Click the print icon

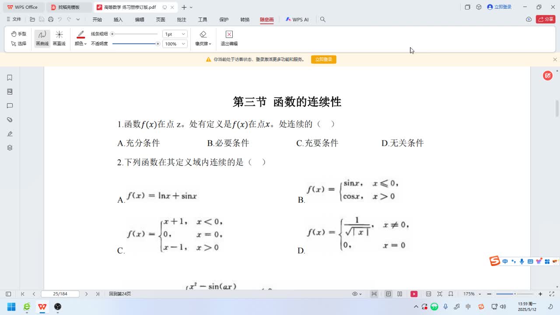click(51, 19)
